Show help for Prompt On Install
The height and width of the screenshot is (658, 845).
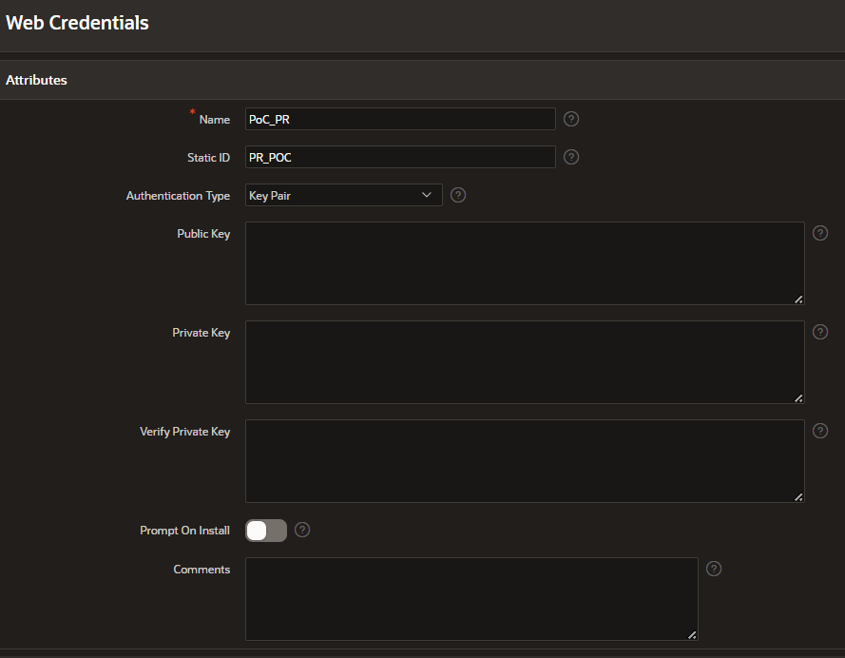click(302, 531)
